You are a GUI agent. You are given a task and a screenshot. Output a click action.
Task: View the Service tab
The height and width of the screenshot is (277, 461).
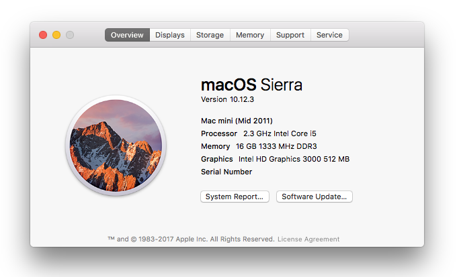pyautogui.click(x=329, y=35)
